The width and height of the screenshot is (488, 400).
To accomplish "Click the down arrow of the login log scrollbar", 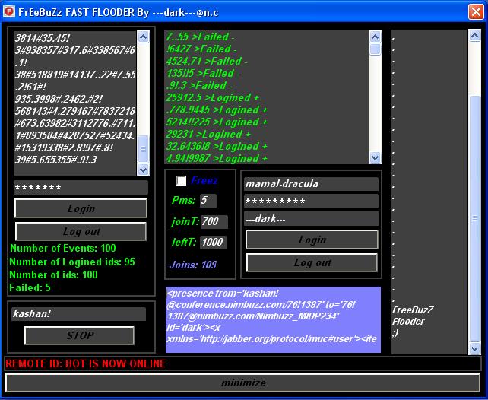I will 375,157.
